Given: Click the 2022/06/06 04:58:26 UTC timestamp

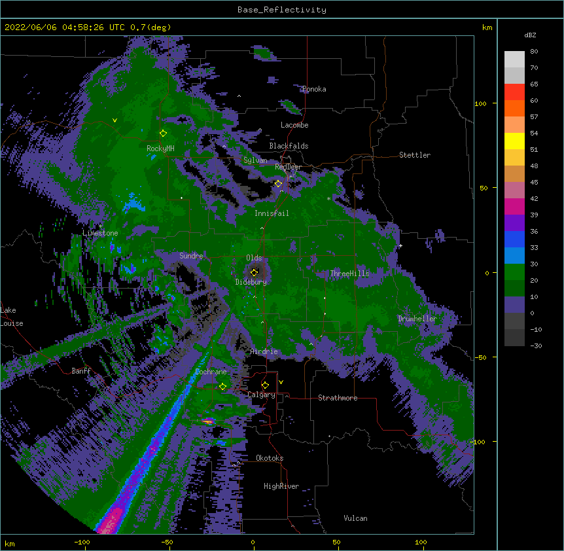Looking at the screenshot, I should (x=65, y=27).
